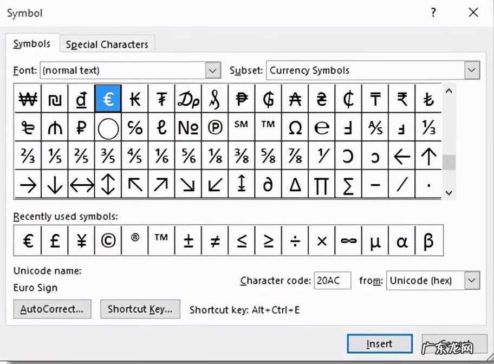Select the Euro sign in symbol grid
The image size is (494, 364).
point(108,99)
